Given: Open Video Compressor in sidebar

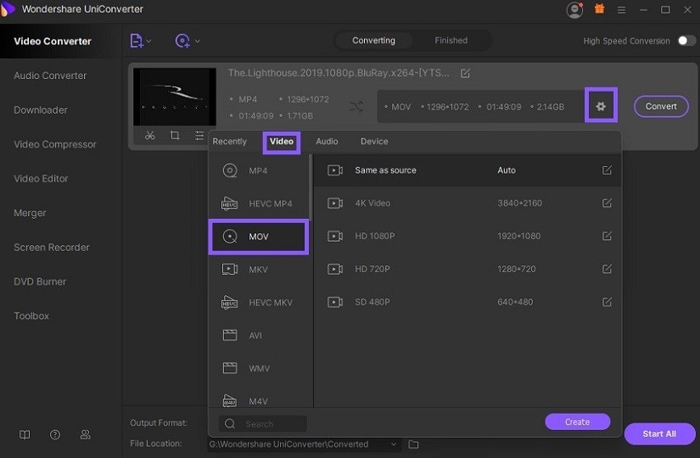Looking at the screenshot, I should [55, 144].
